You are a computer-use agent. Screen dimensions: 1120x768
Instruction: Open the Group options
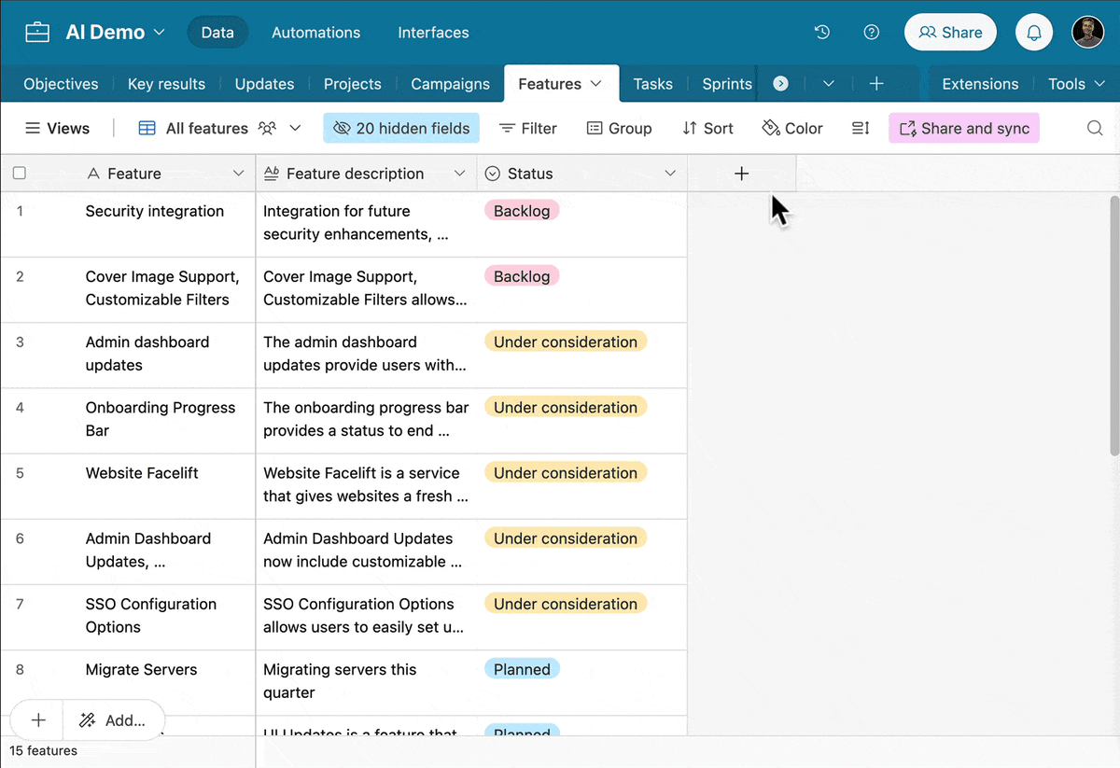pyautogui.click(x=619, y=128)
